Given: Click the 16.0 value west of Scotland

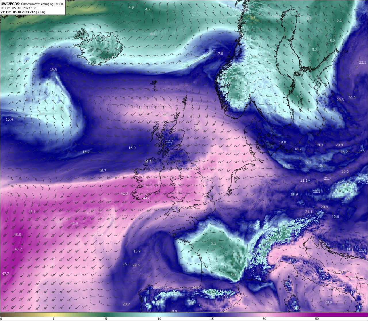Looking at the screenshot, I should 132,148.
